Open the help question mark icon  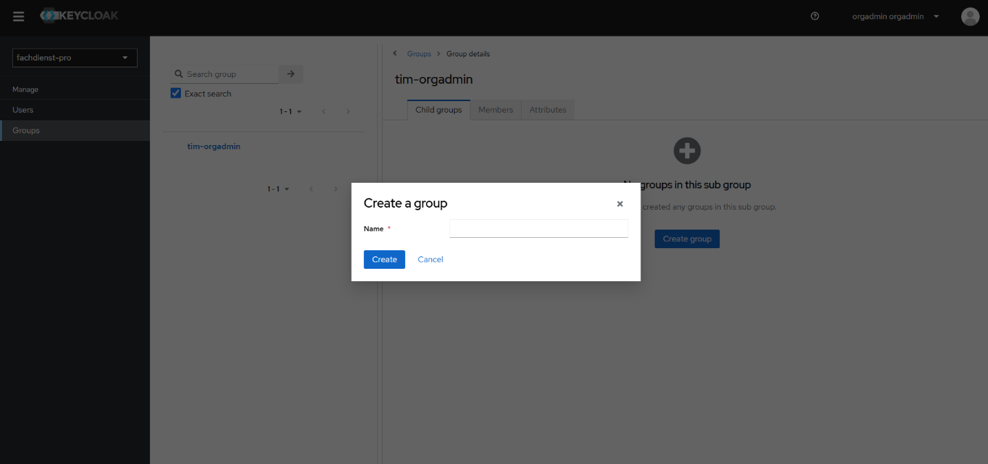click(x=815, y=16)
